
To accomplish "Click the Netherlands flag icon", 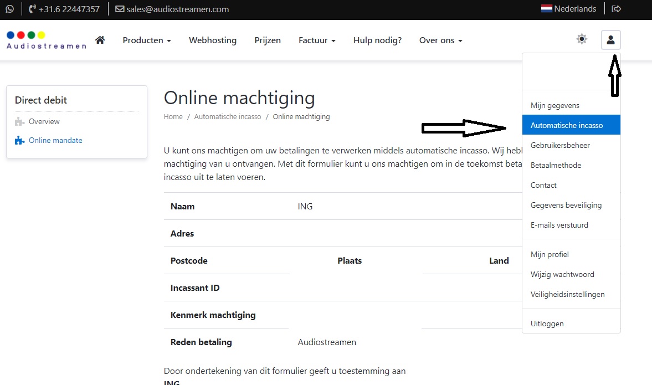I will pos(546,9).
